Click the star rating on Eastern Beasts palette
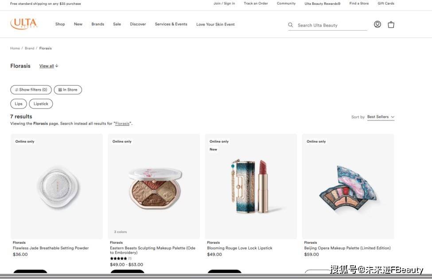Screen dimensions: 432x279 coord(118,259)
